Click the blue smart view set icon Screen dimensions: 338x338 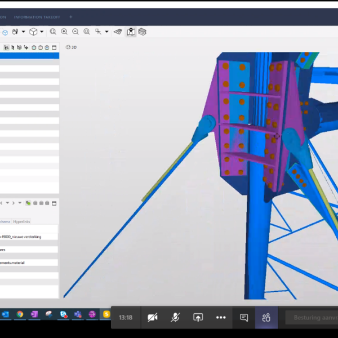[47, 47]
